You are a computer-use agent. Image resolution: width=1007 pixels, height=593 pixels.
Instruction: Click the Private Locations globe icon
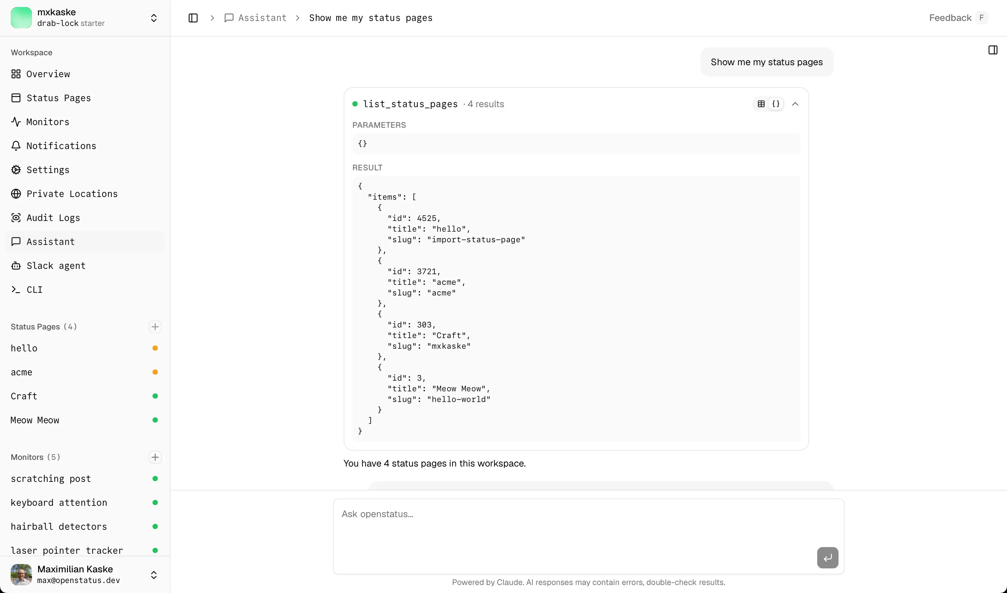[16, 194]
